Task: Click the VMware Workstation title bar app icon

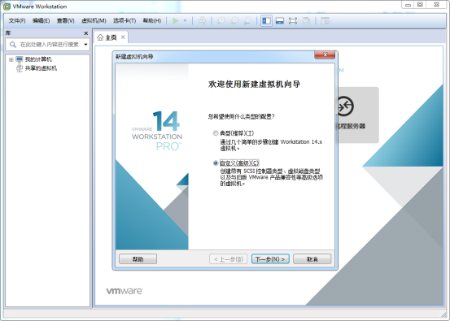Action: point(7,7)
